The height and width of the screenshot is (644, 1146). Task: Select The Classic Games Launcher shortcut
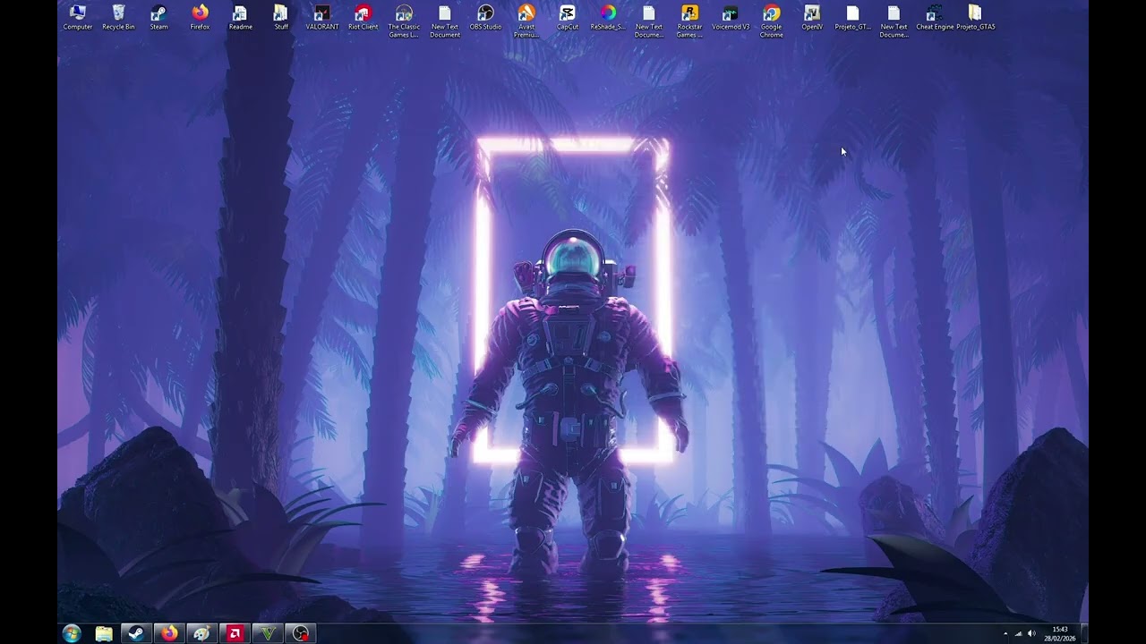(404, 21)
